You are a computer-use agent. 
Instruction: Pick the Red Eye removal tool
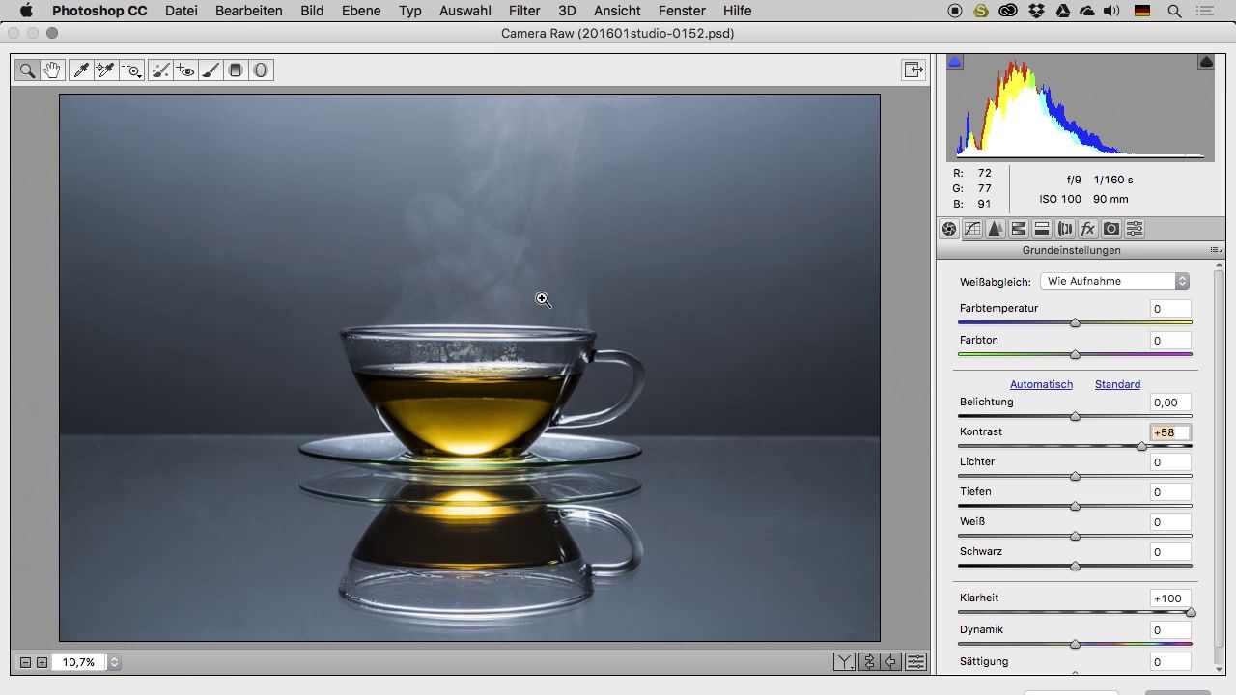click(185, 70)
